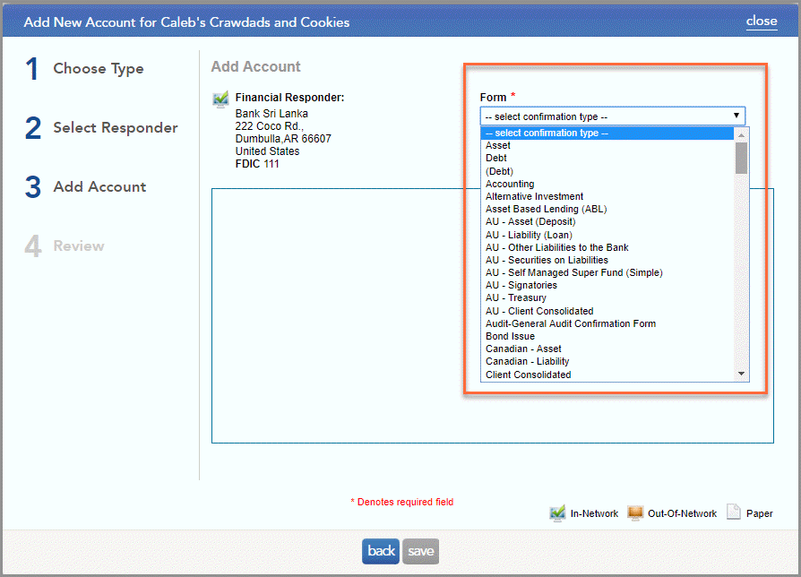Click the back button

point(380,552)
